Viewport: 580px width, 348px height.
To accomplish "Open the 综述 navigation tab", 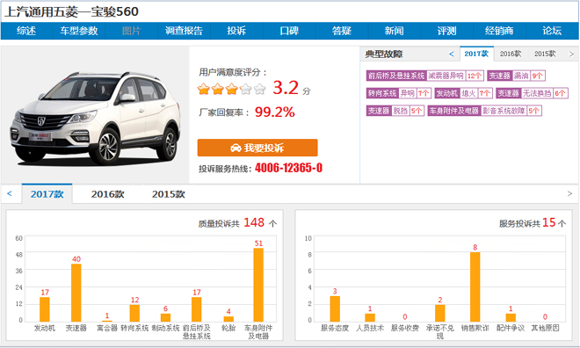I will [26, 31].
